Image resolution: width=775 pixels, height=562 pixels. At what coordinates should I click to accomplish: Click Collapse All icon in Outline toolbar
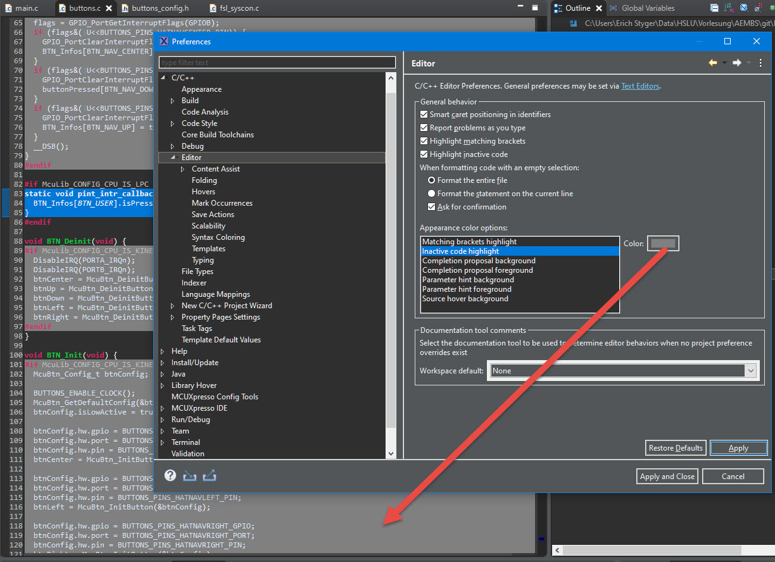click(x=714, y=8)
